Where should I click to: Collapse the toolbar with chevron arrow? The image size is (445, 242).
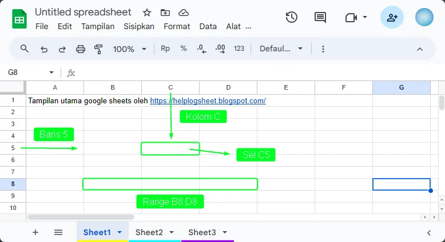(x=419, y=49)
